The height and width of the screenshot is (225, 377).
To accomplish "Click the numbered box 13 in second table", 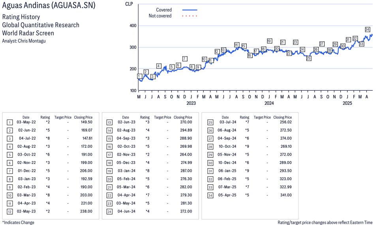I will click(109, 123).
